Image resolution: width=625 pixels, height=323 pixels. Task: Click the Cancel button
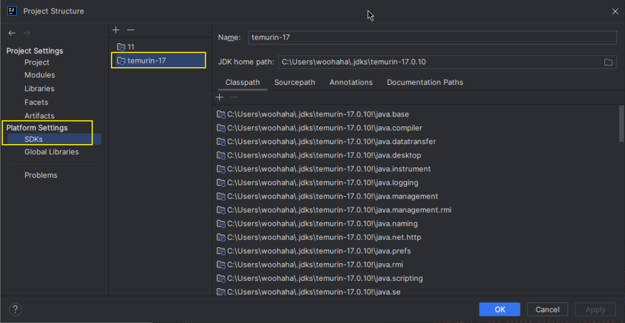547,310
